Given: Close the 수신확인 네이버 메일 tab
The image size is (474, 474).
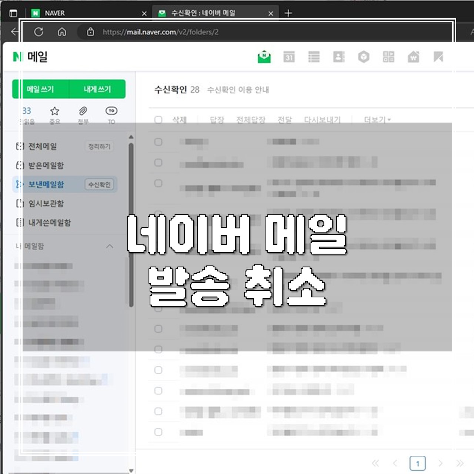Looking at the screenshot, I should (x=271, y=14).
